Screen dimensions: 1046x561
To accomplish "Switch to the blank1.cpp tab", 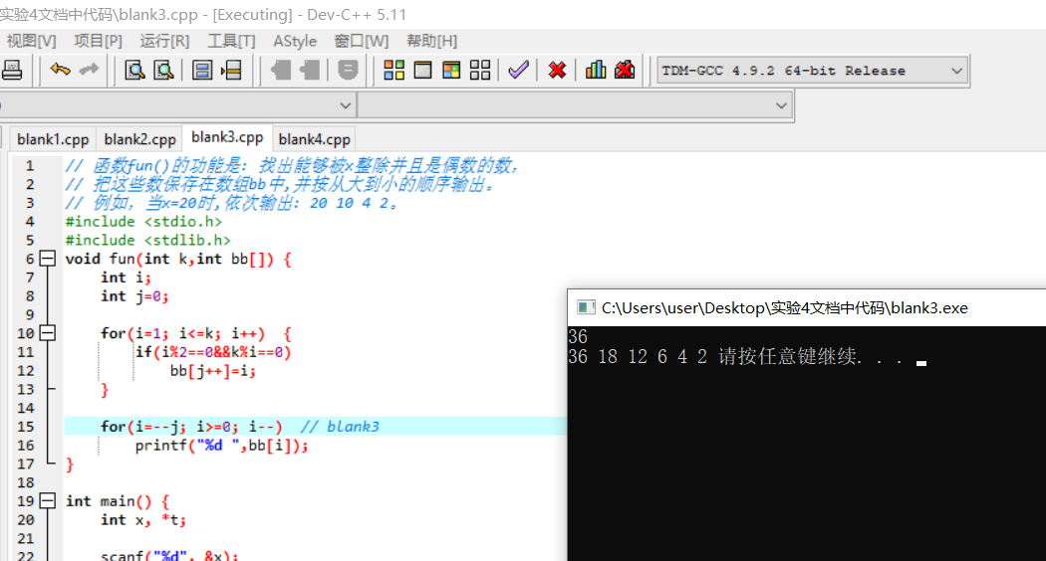I will [x=53, y=139].
